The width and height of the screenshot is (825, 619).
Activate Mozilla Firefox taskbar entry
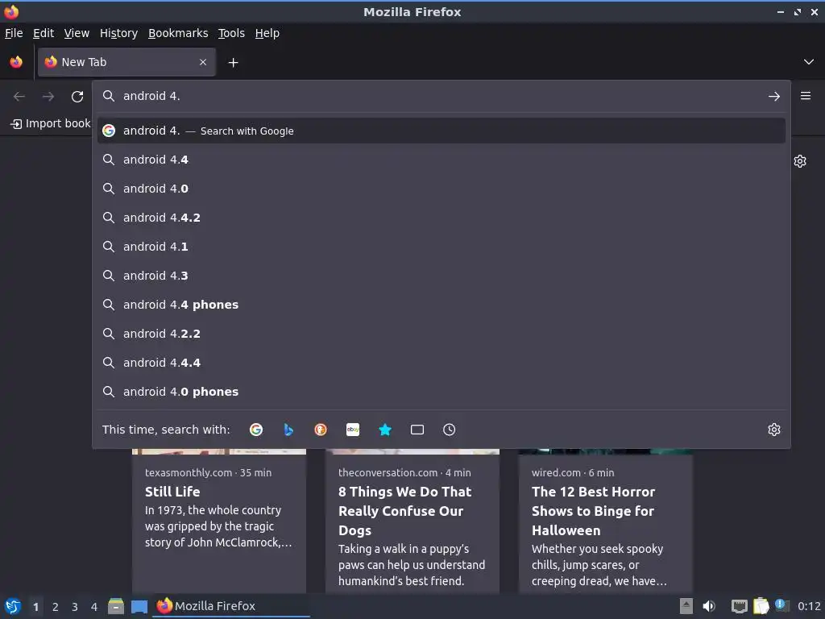(x=231, y=606)
